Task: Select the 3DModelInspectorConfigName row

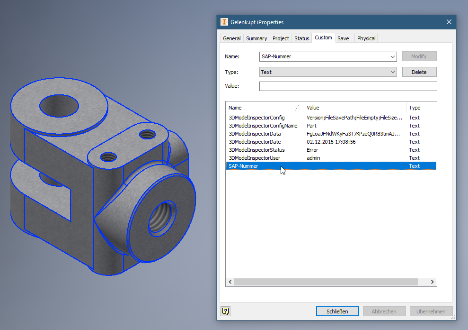Action: [x=331, y=126]
